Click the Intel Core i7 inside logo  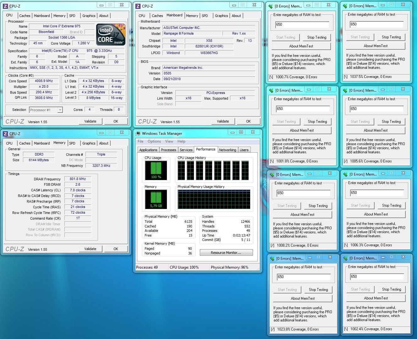[x=111, y=35]
